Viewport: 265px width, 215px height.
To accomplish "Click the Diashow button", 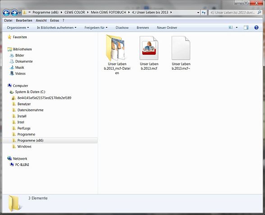I will tap(122, 27).
